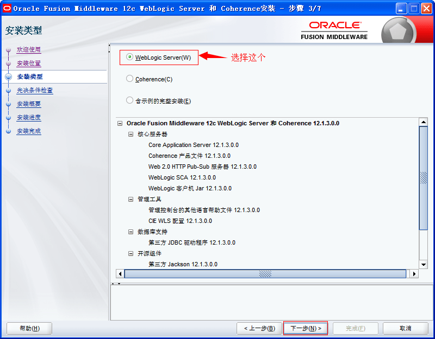This screenshot has width=435, height=339.
Task: Click the current 安装类型 step indicator icon
Action: 9,76
